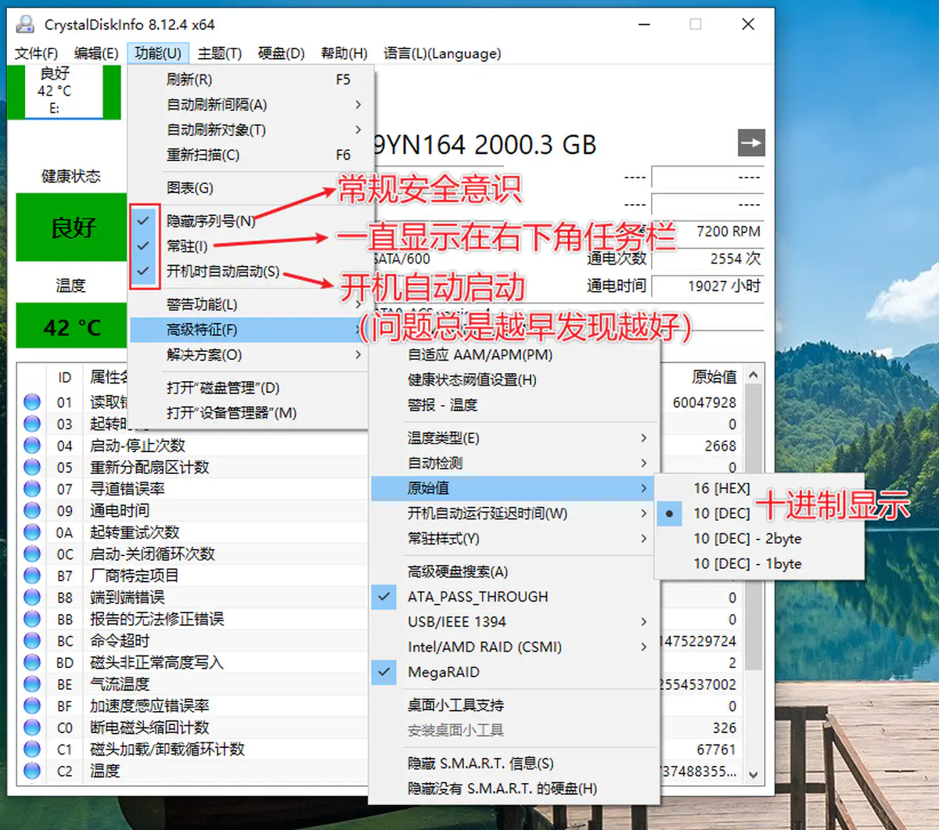Select the E: disk tab showing 良好

click(64, 92)
